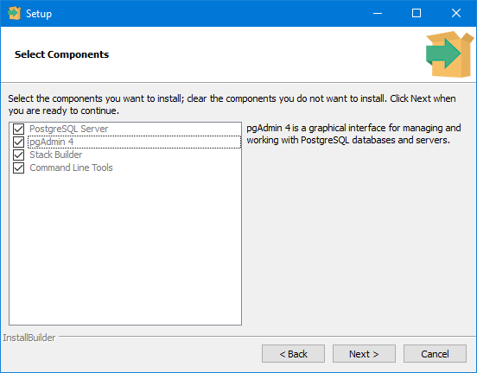The width and height of the screenshot is (477, 373).
Task: Highlight the Stack Builder component label
Action: (x=56, y=155)
